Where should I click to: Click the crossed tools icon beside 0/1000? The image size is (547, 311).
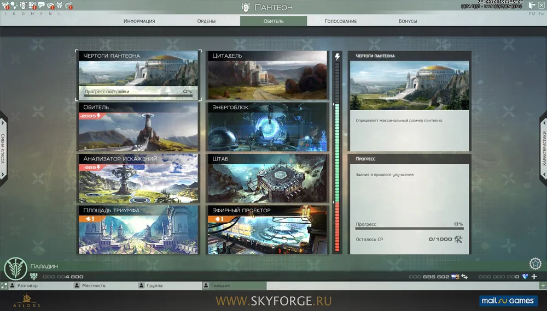pyautogui.click(x=458, y=239)
